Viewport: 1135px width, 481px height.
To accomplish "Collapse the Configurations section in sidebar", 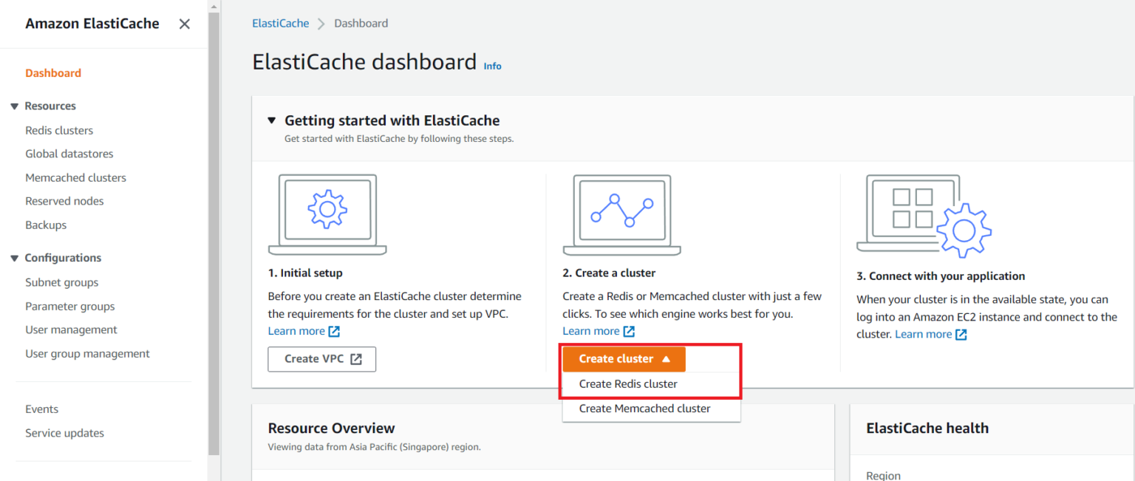I will [15, 257].
